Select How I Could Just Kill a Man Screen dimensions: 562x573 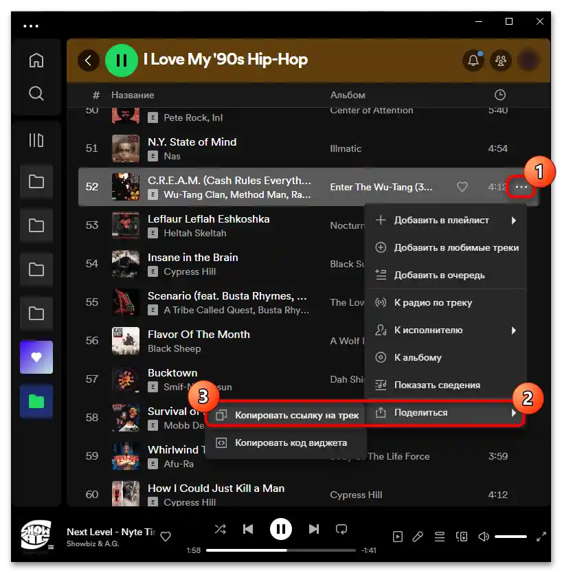(x=216, y=488)
